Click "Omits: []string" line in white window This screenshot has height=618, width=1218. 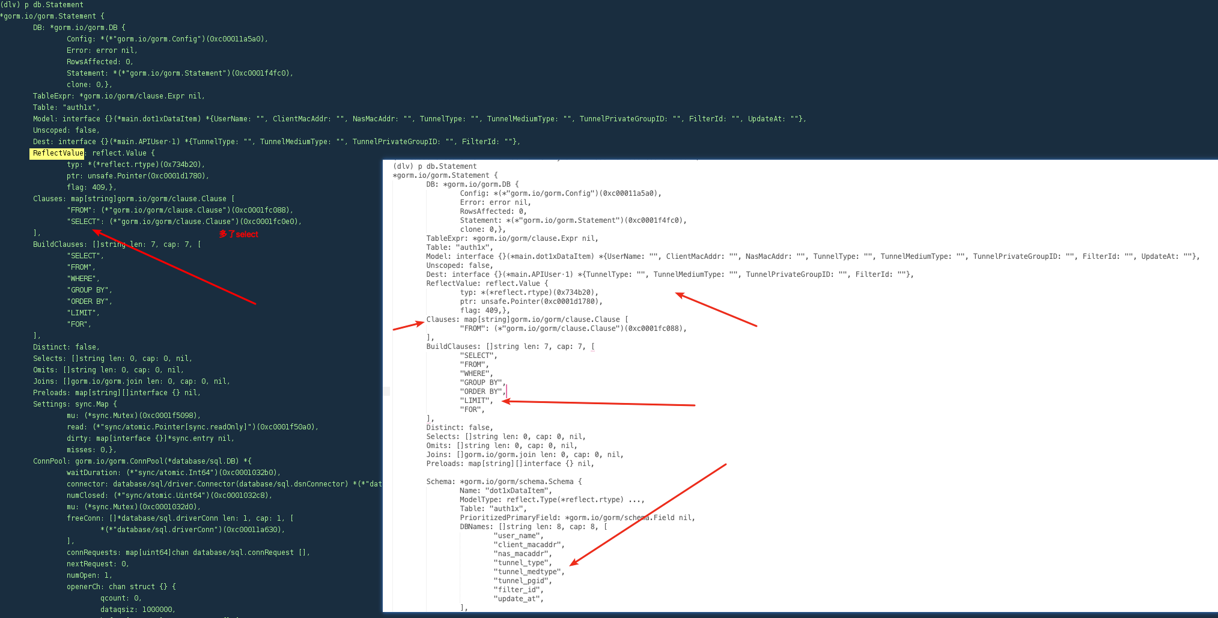click(502, 446)
